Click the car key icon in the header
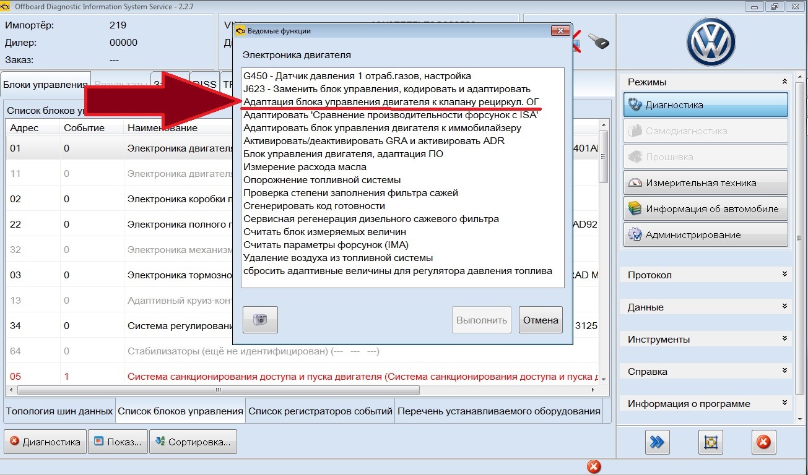 point(598,41)
